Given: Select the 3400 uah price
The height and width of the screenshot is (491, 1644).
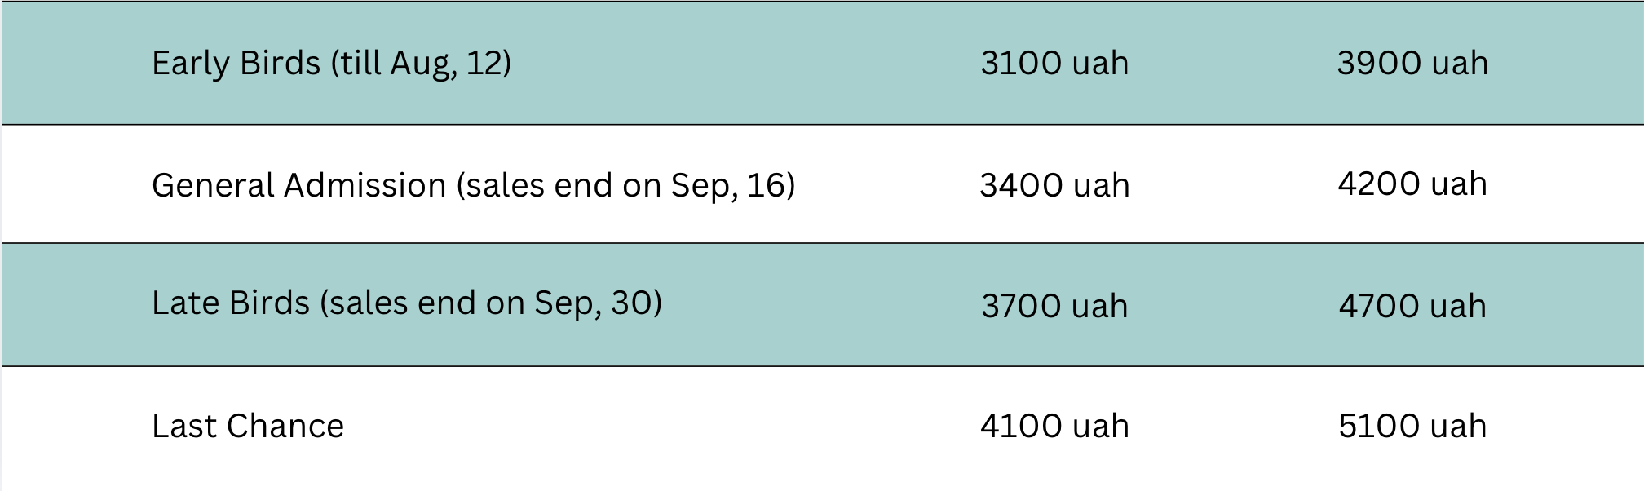Looking at the screenshot, I should (x=1054, y=186).
